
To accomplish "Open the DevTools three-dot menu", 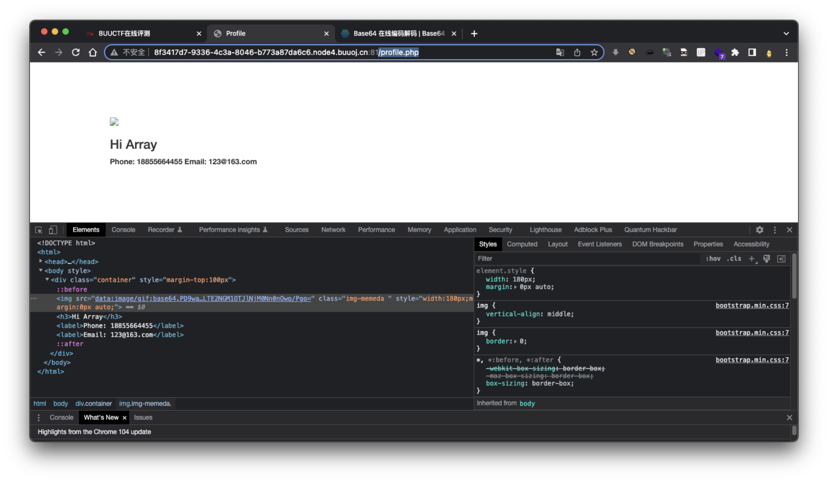I will (x=775, y=230).
